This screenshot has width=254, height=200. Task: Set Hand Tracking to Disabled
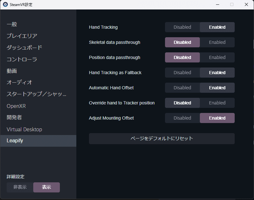[182, 27]
